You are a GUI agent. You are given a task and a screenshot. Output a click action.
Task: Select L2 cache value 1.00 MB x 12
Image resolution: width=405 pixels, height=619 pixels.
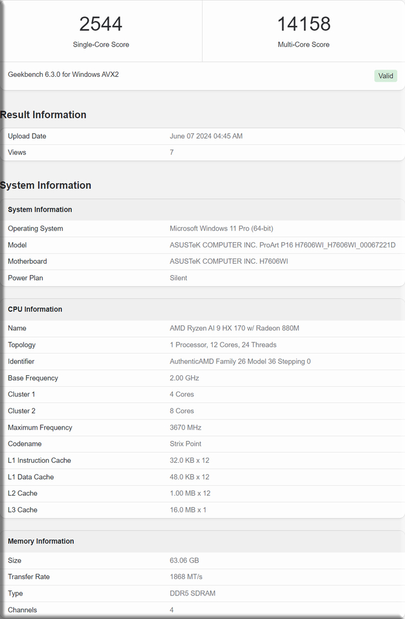(x=190, y=493)
